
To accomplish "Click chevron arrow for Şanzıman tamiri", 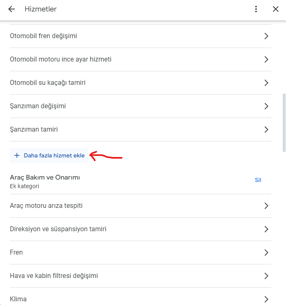I will (266, 130).
